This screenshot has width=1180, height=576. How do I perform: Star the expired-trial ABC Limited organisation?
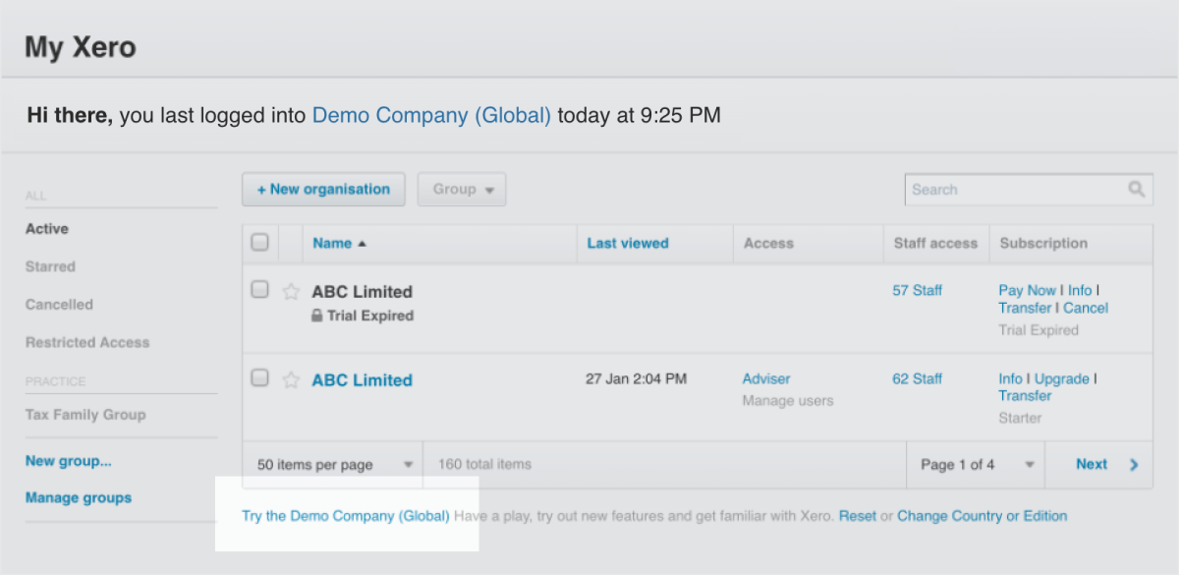coord(291,291)
